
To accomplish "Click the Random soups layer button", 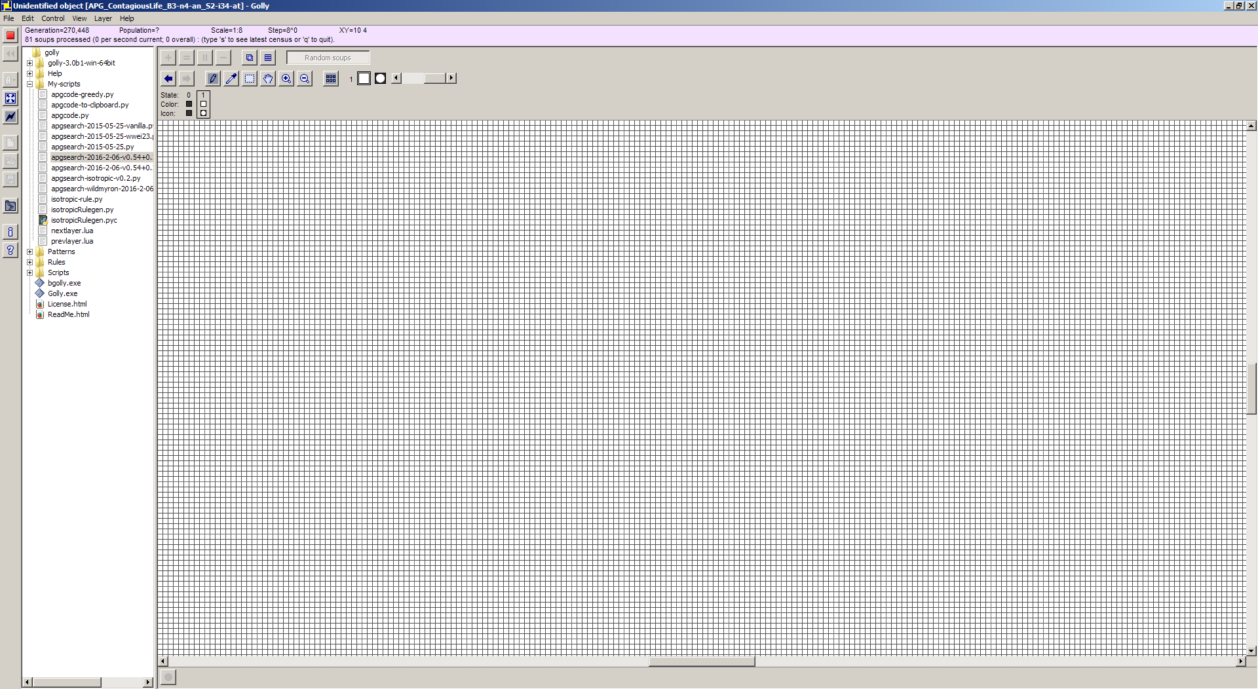I will [x=328, y=58].
